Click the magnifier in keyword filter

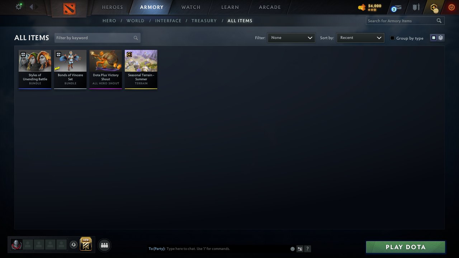pos(136,38)
